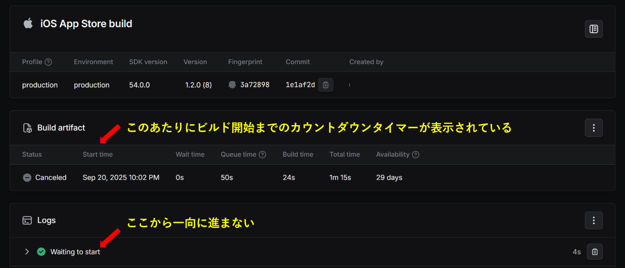Click the Queue time help icon

point(262,154)
